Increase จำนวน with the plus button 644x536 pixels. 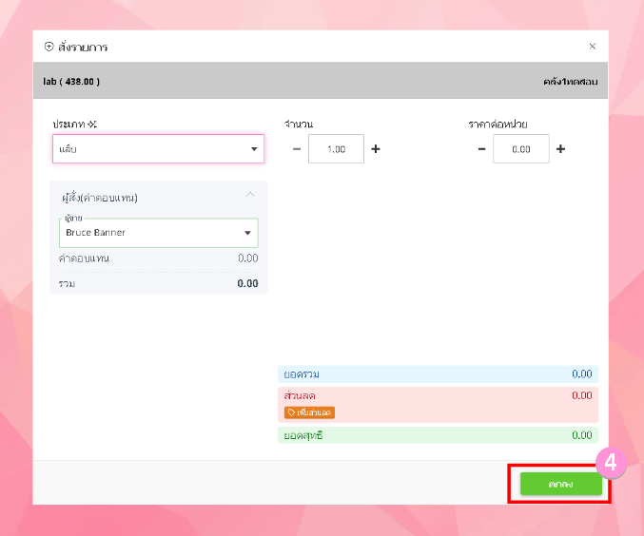click(376, 149)
